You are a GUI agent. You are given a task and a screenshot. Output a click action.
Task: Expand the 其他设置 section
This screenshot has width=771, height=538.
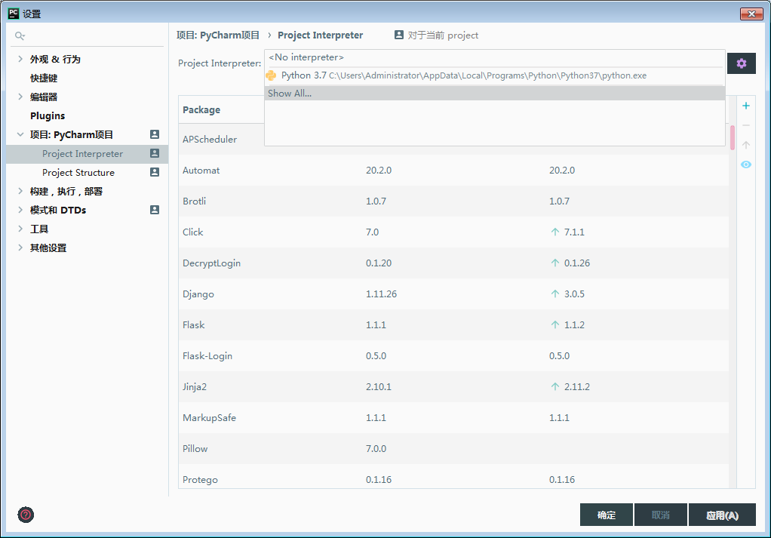pos(20,247)
